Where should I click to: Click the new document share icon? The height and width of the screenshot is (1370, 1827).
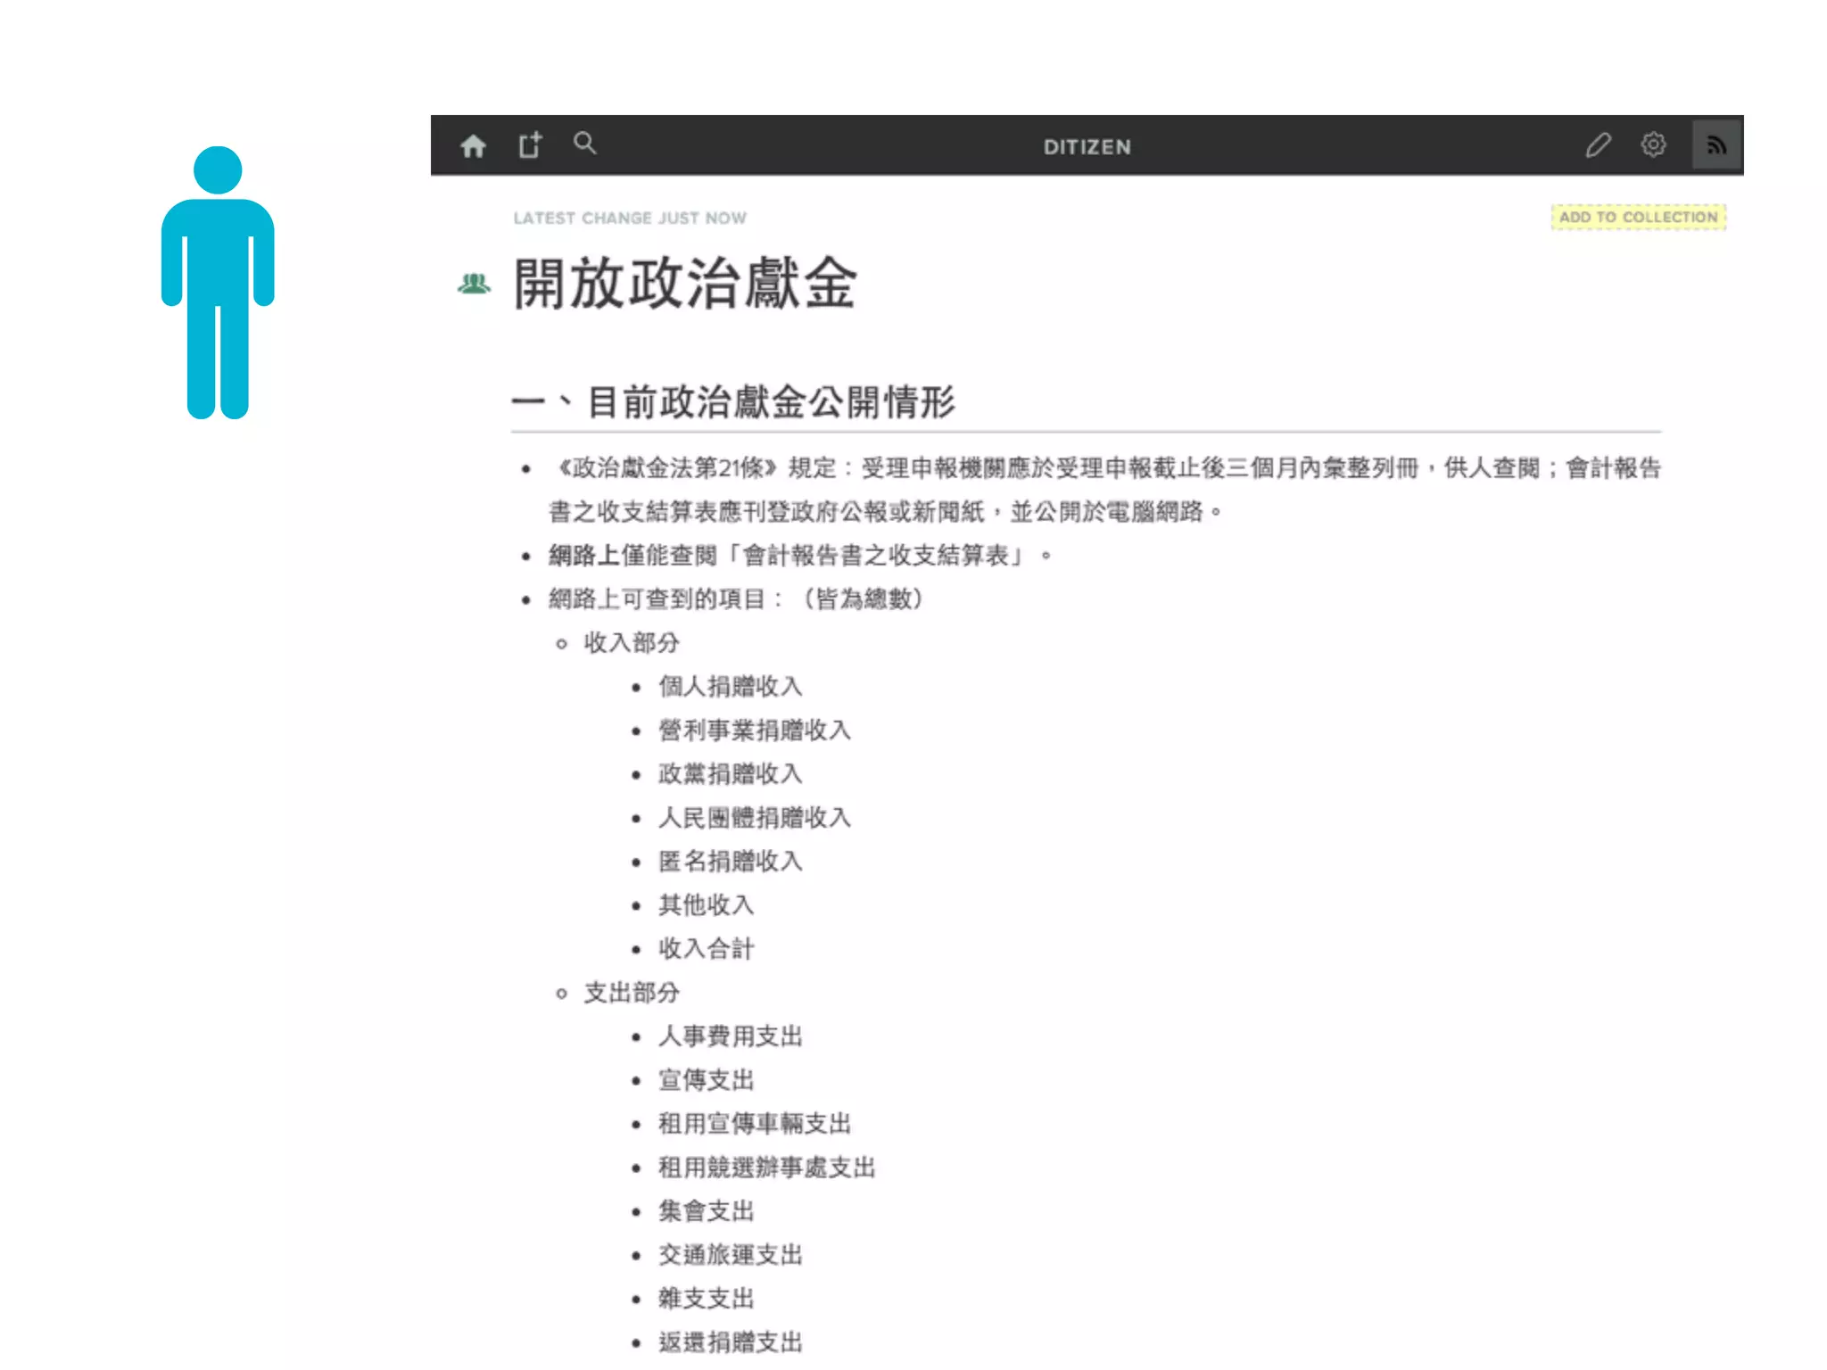(x=530, y=144)
